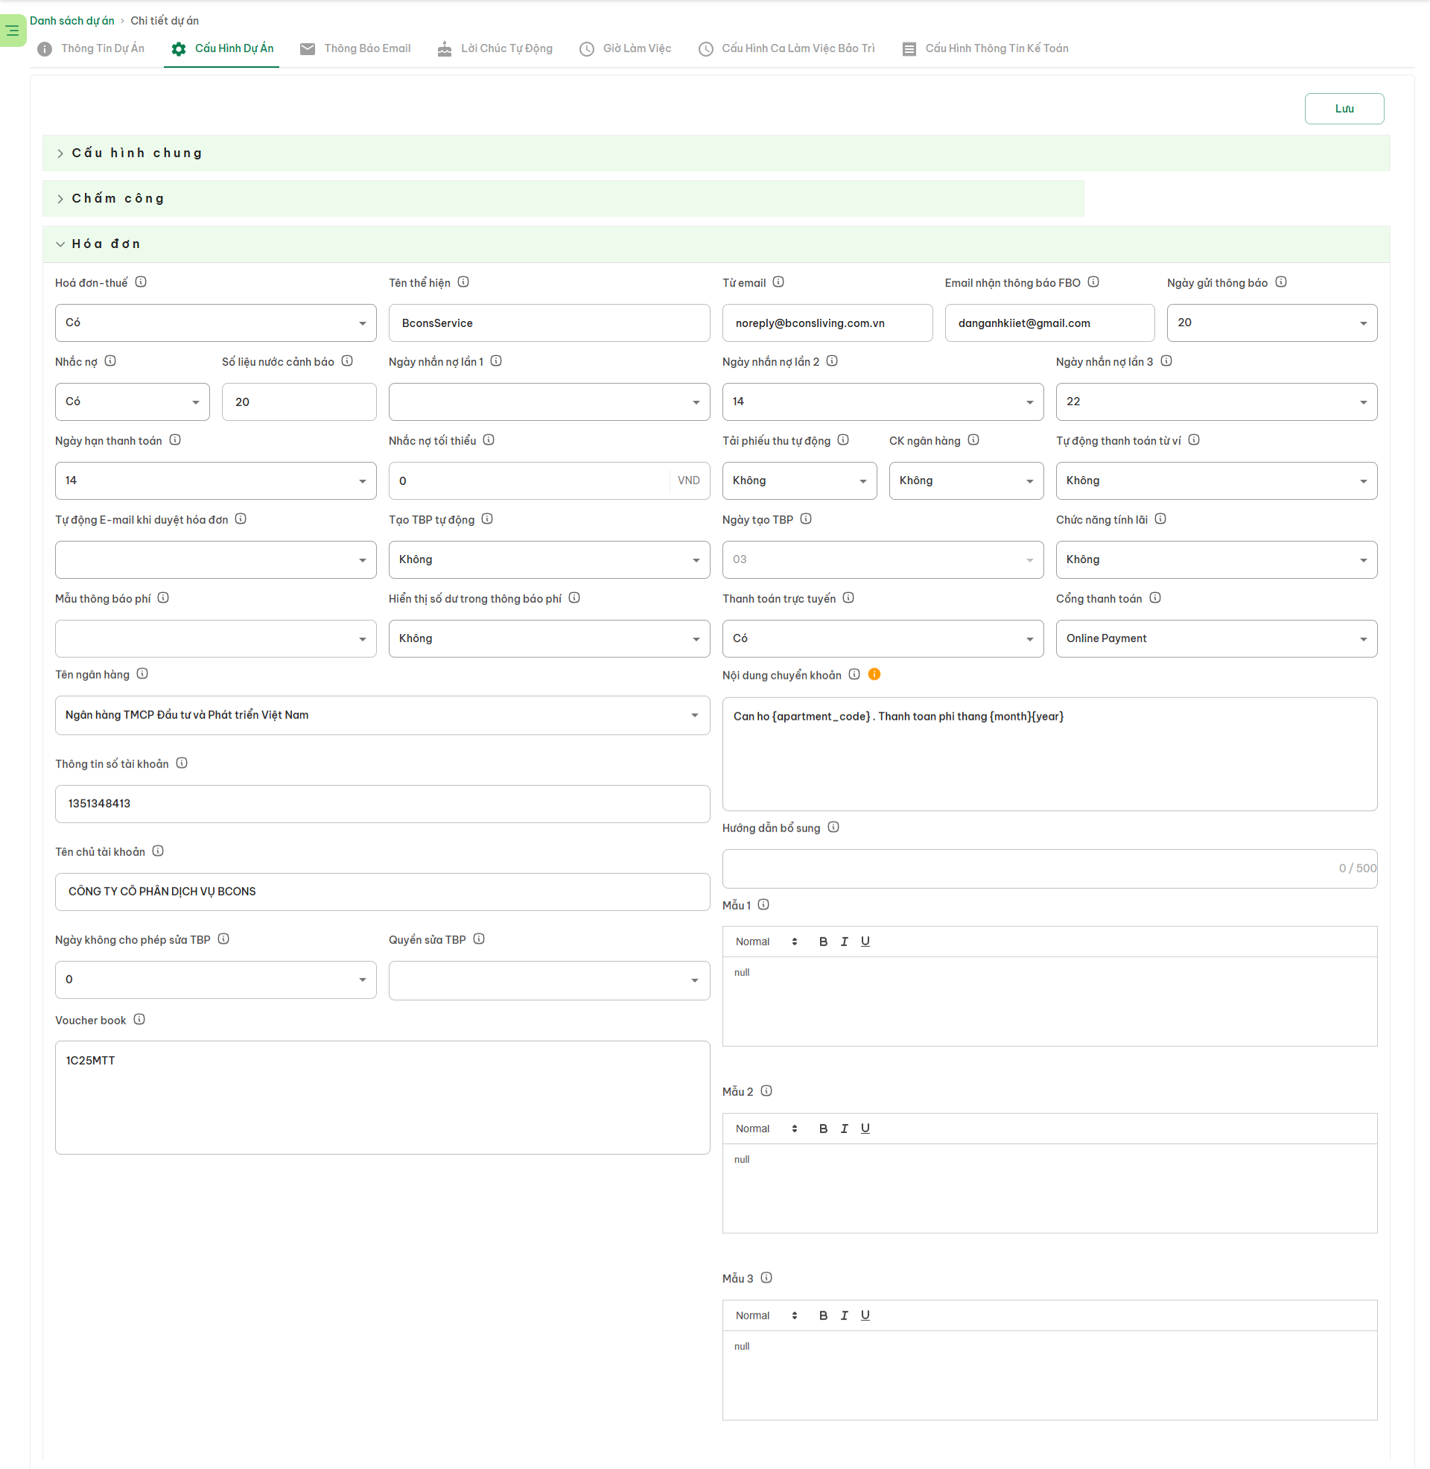
Task: Click info icon next to Hoá đơn-thuế
Action: pyautogui.click(x=141, y=282)
